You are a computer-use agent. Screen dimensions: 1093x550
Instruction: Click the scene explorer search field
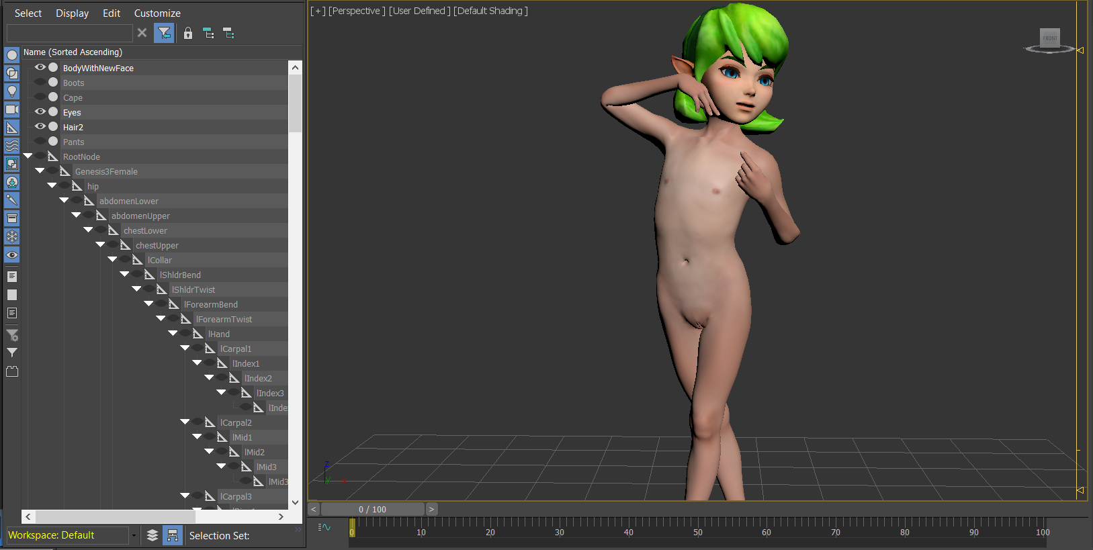coord(69,33)
